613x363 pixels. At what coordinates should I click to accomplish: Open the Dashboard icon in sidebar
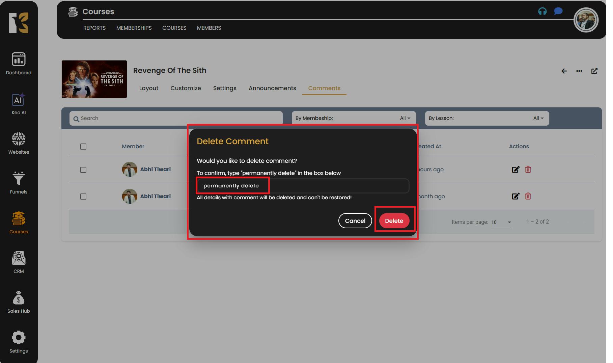(19, 60)
